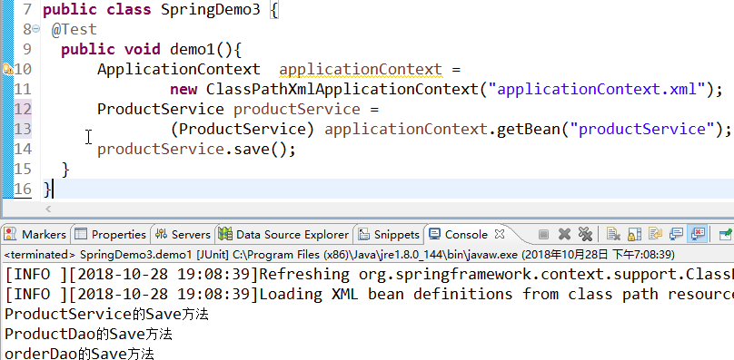Click the warning marker on line 10
734x360 pixels.
coord(7,69)
